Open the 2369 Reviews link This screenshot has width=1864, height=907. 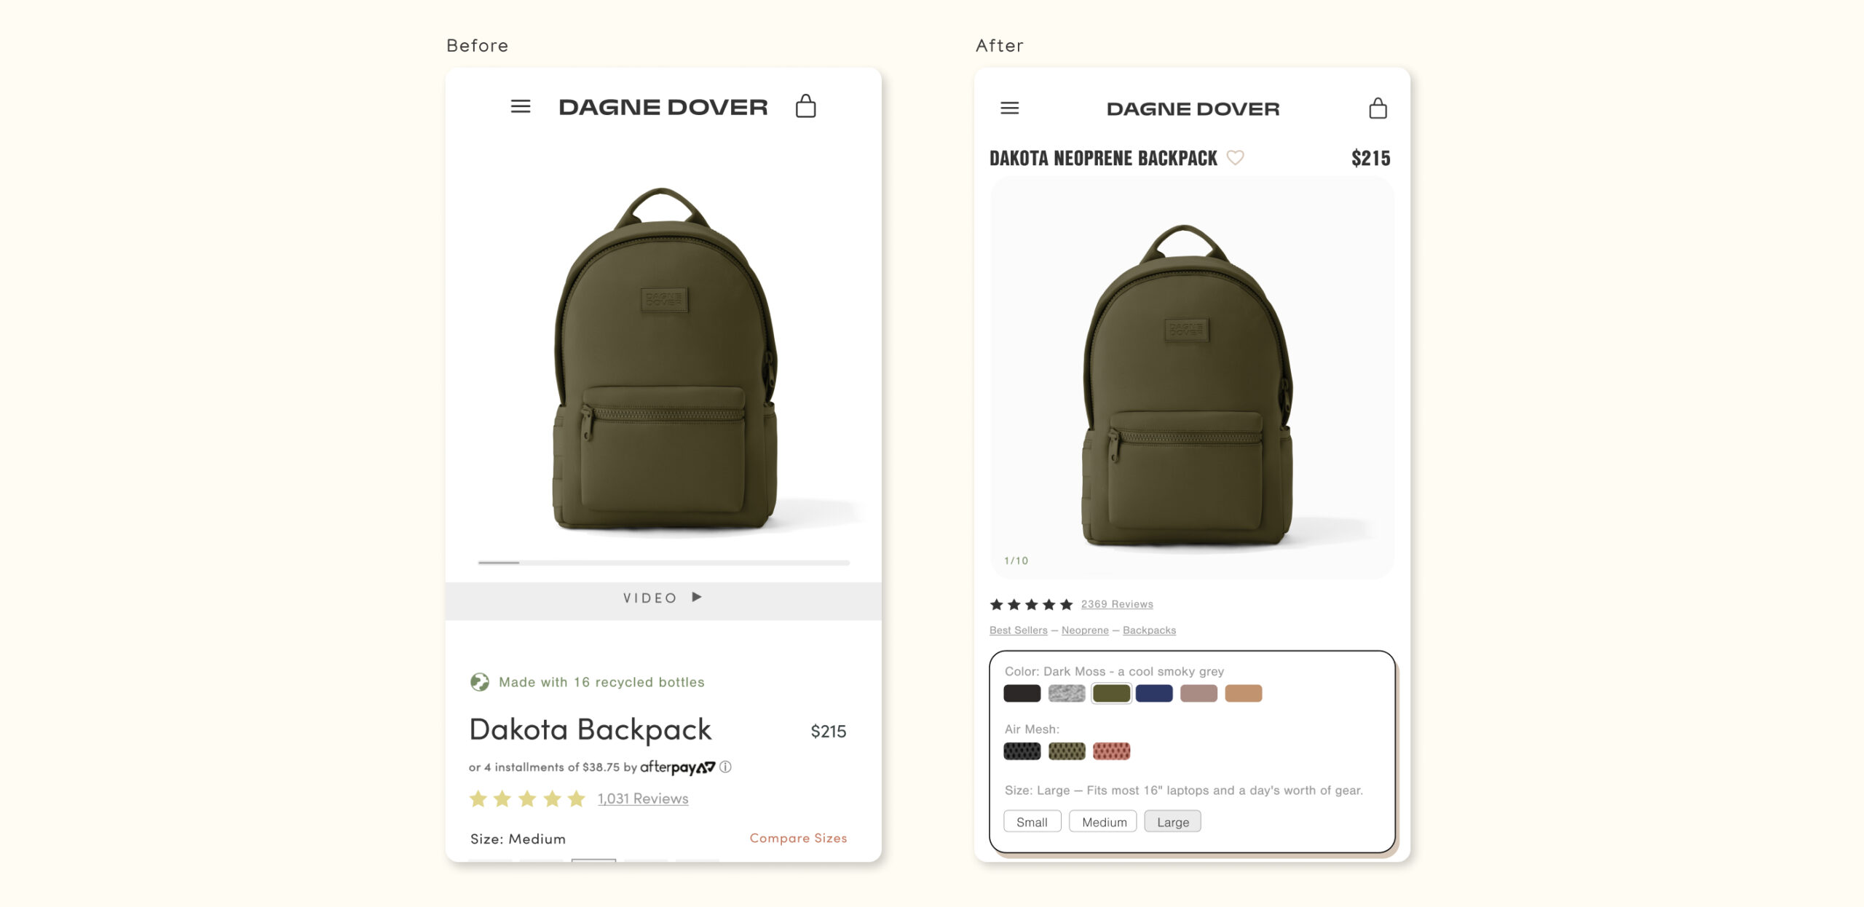(1116, 604)
